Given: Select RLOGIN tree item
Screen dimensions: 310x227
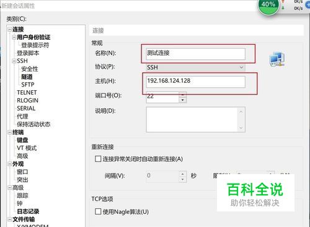Looking at the screenshot, I should tap(28, 101).
